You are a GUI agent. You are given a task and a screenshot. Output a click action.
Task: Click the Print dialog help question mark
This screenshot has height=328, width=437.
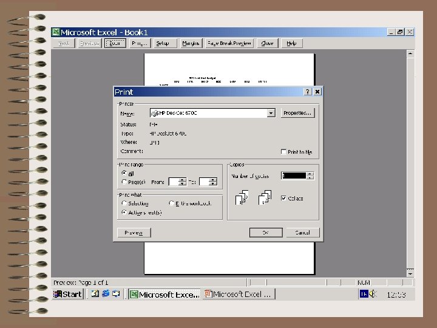(x=307, y=92)
